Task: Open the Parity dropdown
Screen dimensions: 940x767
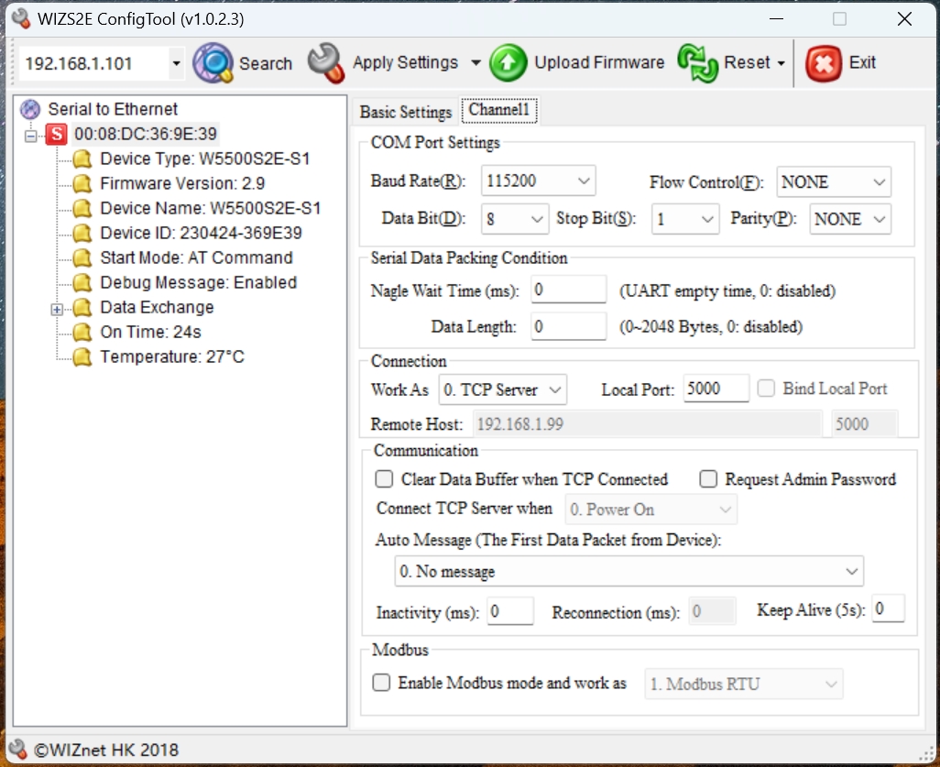Action: tap(850, 219)
